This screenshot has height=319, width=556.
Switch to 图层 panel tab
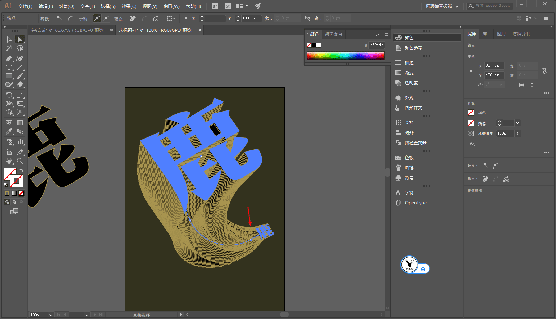point(501,34)
